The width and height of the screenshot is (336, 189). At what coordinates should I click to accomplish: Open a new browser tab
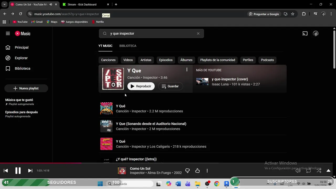click(x=116, y=4)
